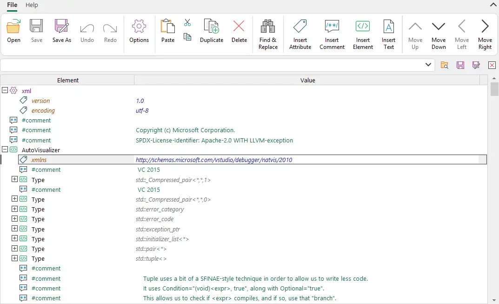499x304 pixels.
Task: Click the Cut scissors icon
Action: [187, 23]
